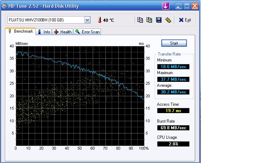This screenshot has width=253, height=163.
Task: Click the HD Tune title bar app icon
Action: [5, 6]
